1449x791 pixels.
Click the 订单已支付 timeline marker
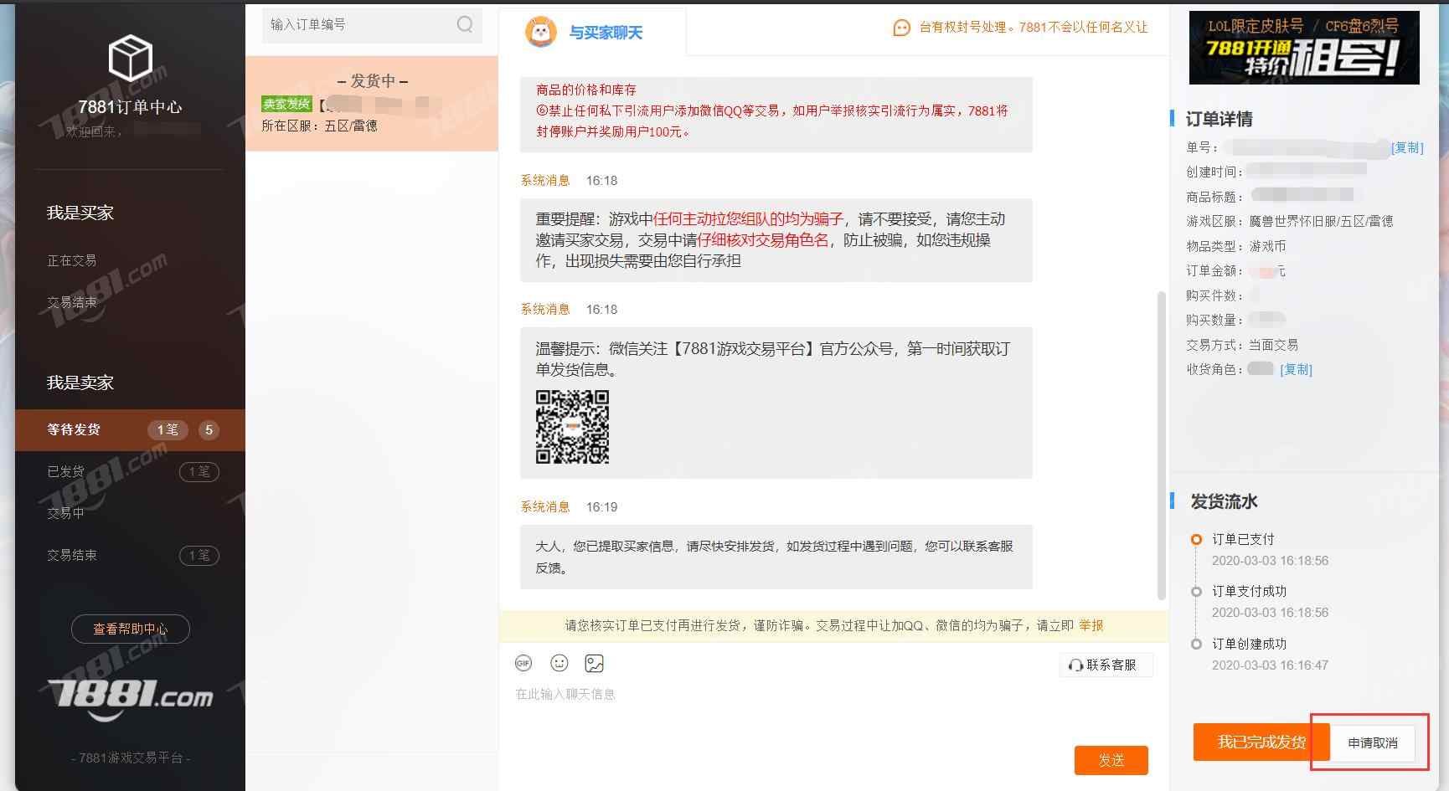[1196, 539]
